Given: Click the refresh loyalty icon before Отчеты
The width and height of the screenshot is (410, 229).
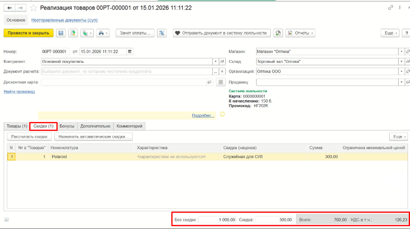Looking at the screenshot, I should click(x=278, y=33).
